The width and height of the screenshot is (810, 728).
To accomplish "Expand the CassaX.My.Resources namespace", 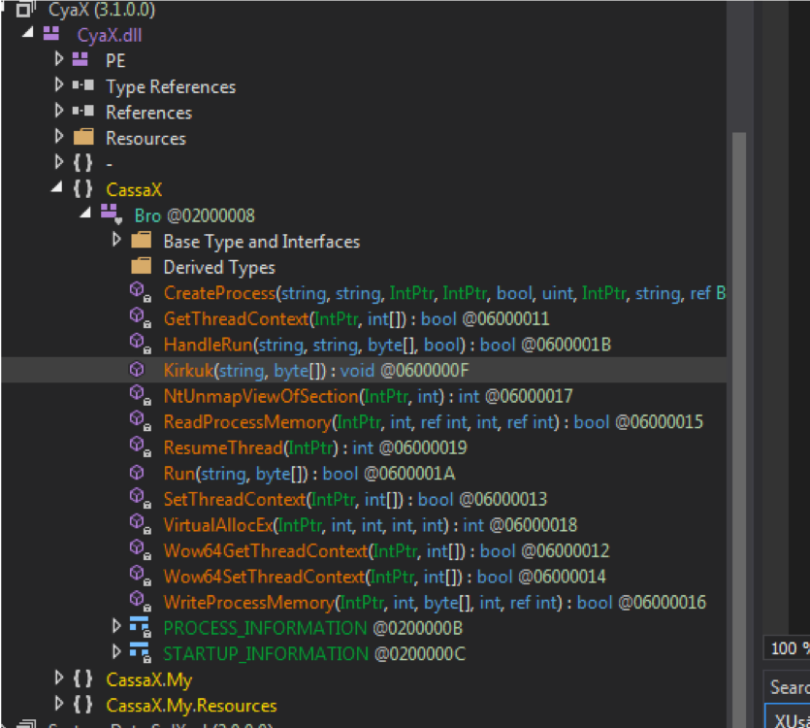I will pos(59,705).
